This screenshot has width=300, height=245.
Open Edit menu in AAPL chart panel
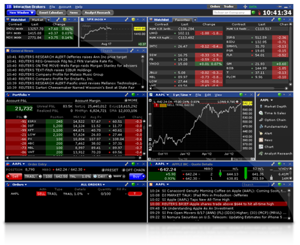[x=208, y=95]
